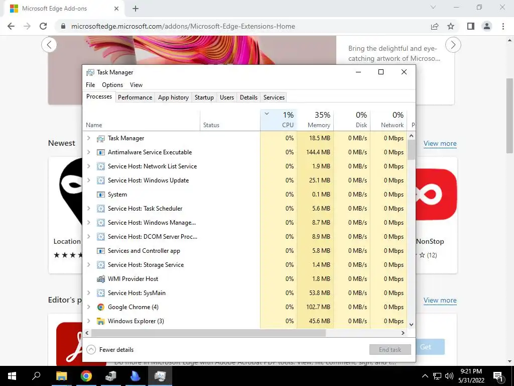Screen dimensions: 514x386
Task: Click the Task Manager horizontal scrollbar
Action: click(x=208, y=333)
